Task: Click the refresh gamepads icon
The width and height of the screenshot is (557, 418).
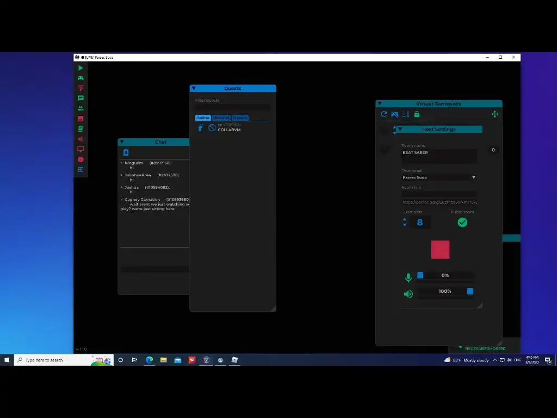Action: point(383,114)
